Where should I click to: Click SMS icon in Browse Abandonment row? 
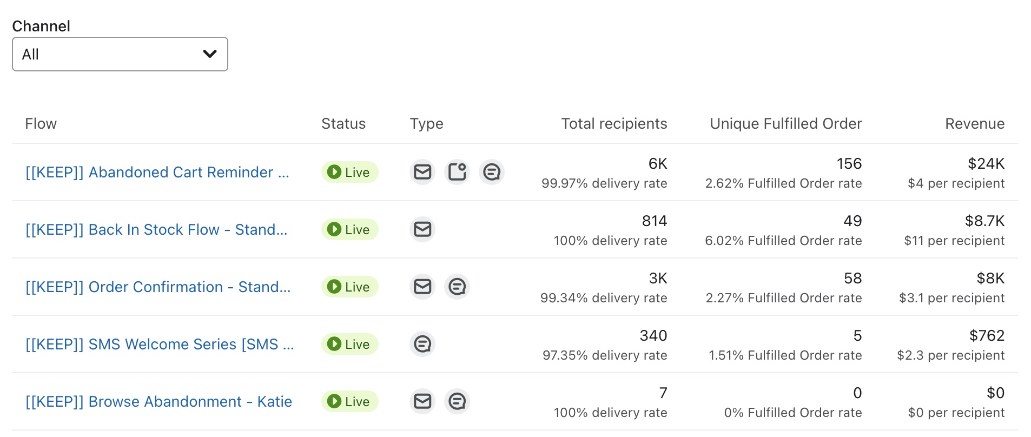click(457, 401)
